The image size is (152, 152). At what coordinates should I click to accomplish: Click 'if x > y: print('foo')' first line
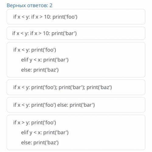35,123
